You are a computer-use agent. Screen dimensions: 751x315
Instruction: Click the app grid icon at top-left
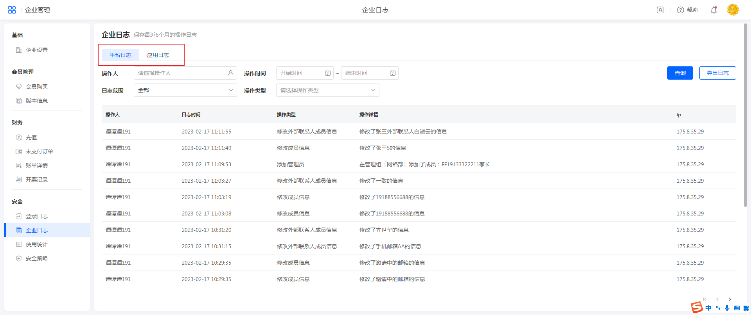pyautogui.click(x=12, y=10)
